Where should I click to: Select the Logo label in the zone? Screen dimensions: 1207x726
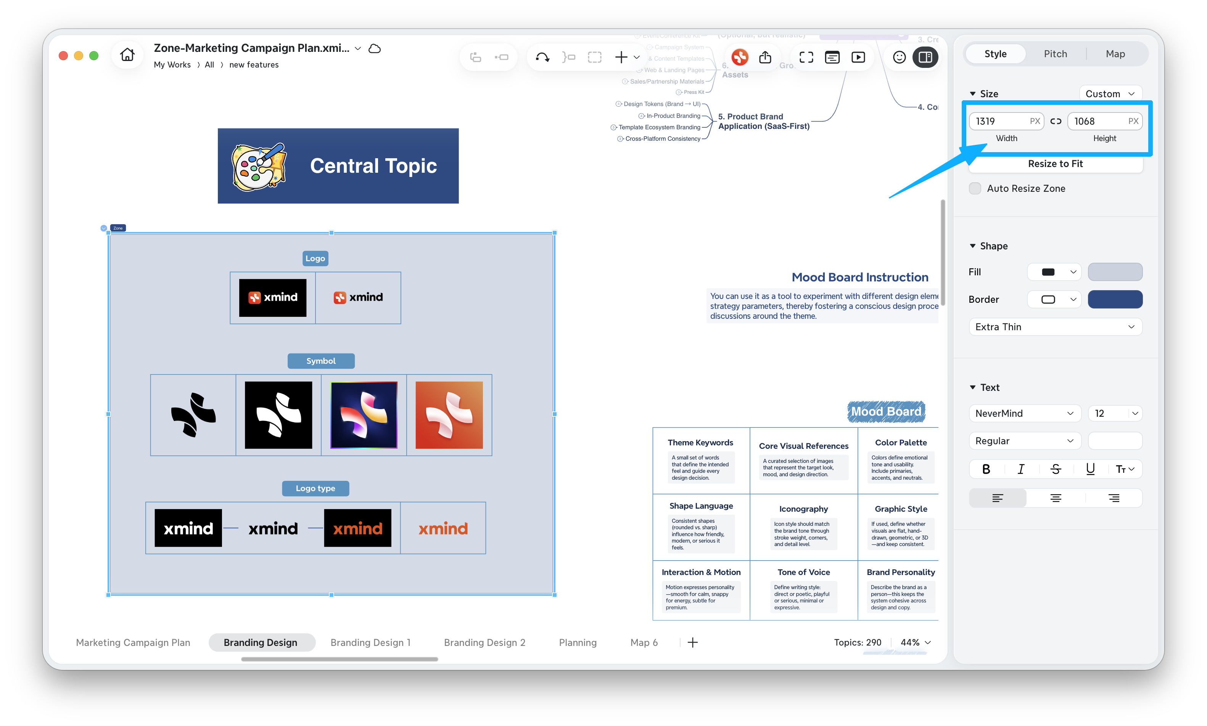(x=315, y=259)
